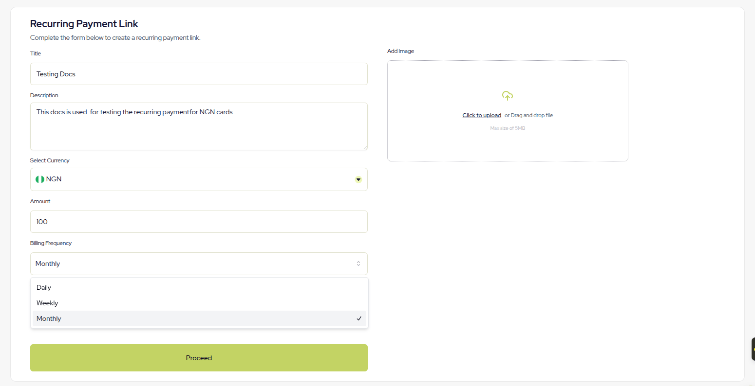Click the checkmark on the Monthly option

click(x=359, y=318)
